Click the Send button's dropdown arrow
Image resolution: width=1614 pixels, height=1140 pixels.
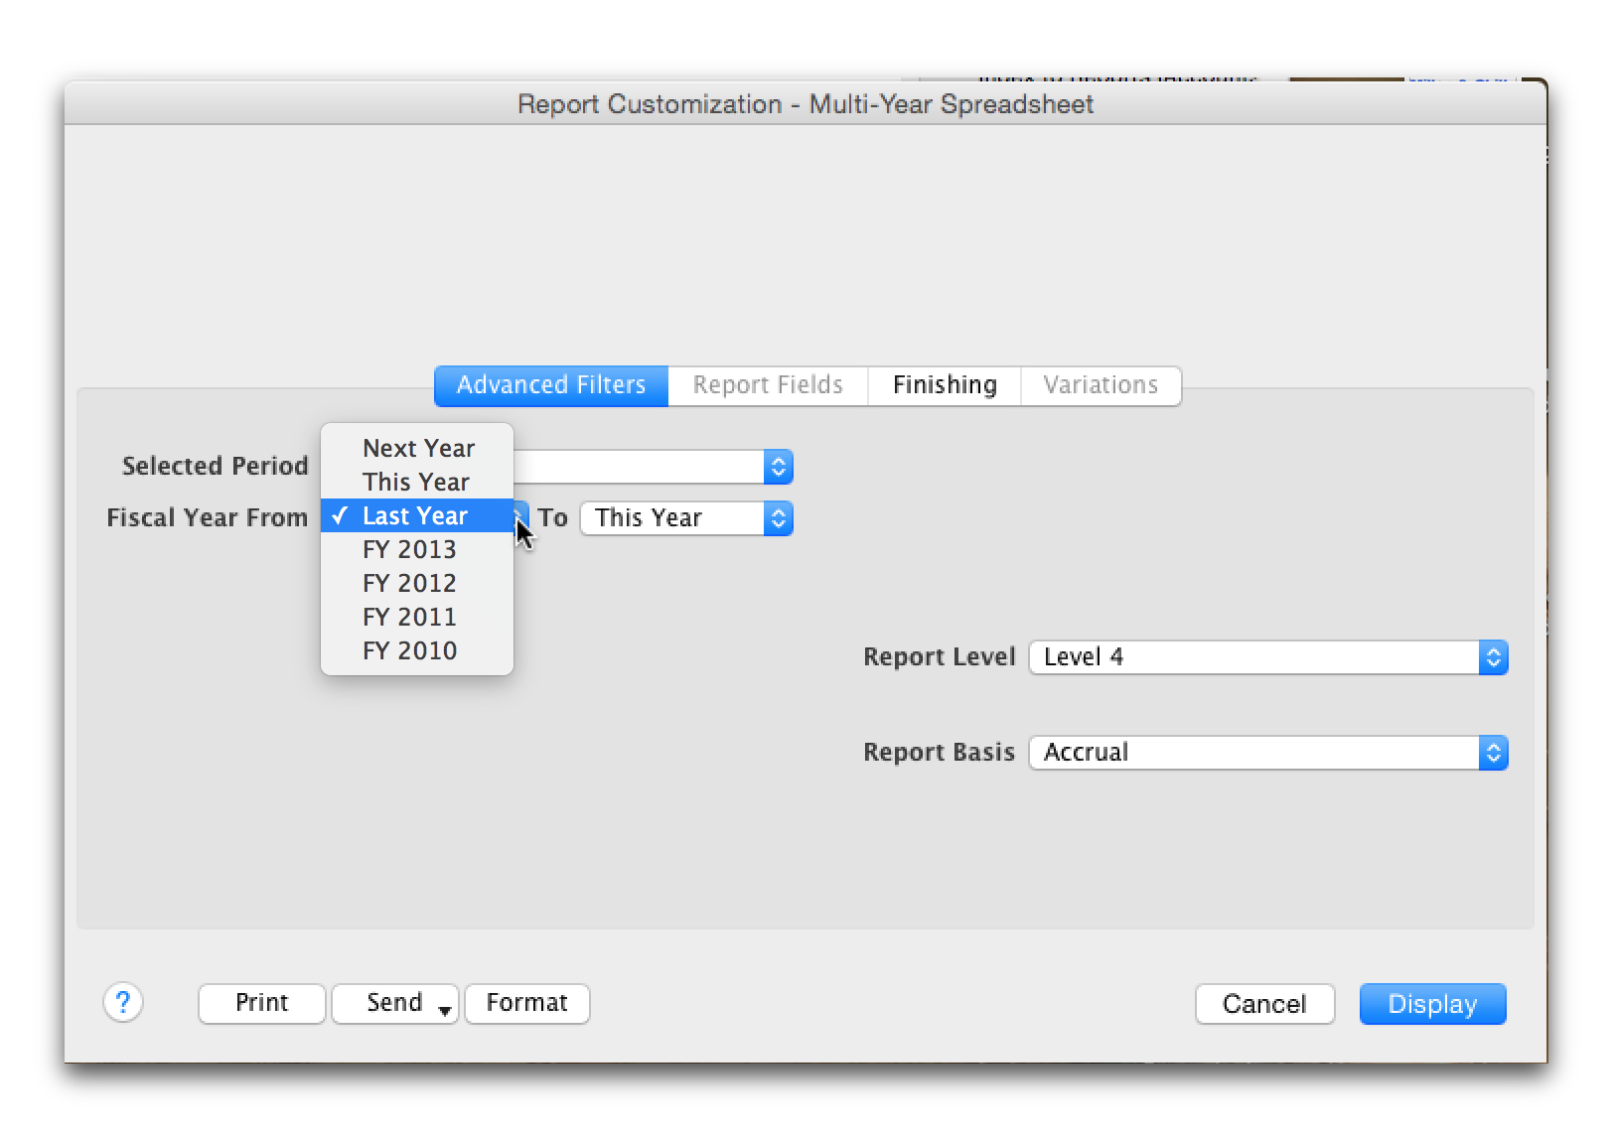[445, 1010]
